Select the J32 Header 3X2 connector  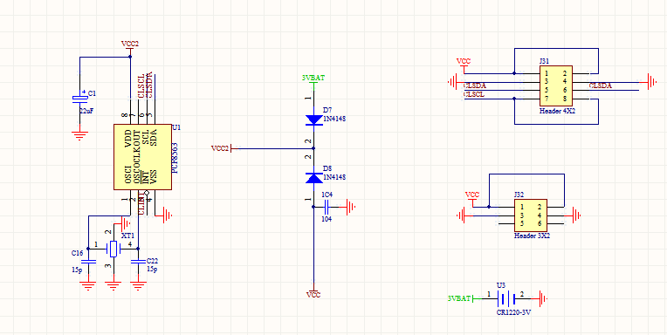point(531,215)
